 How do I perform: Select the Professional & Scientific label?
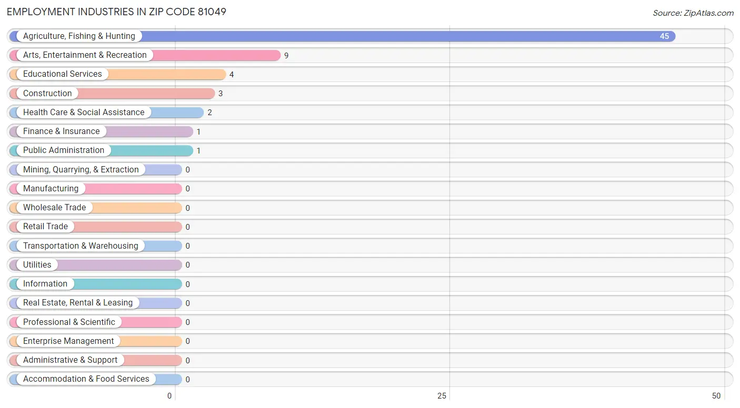[69, 322]
